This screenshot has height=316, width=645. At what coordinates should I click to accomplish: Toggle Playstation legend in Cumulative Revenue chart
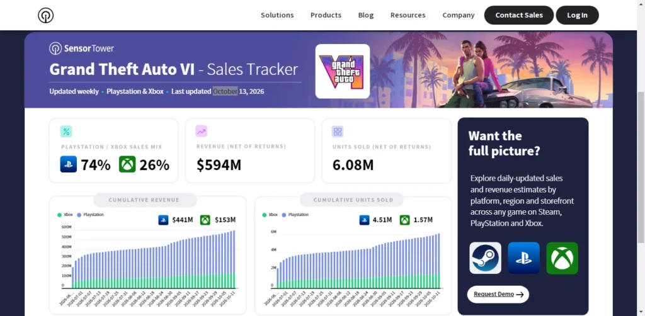91,215
